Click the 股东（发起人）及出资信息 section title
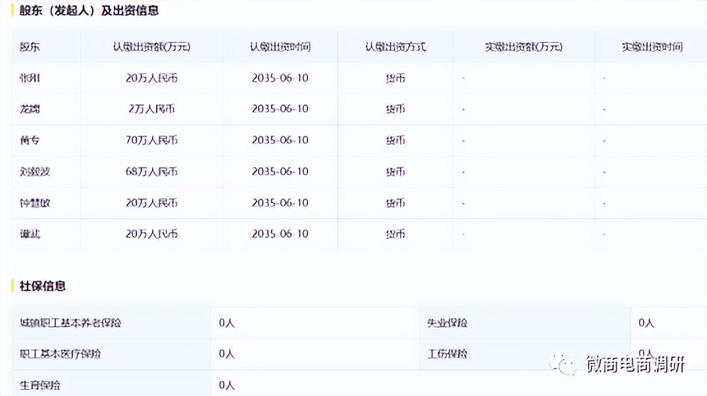 pyautogui.click(x=89, y=10)
